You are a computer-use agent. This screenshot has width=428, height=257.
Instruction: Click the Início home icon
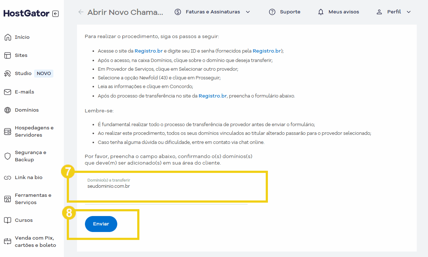[8, 37]
